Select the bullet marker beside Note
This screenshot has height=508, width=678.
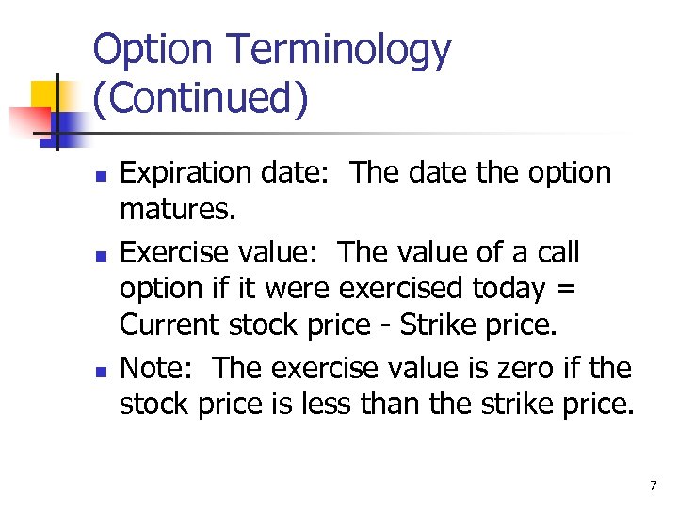click(102, 371)
